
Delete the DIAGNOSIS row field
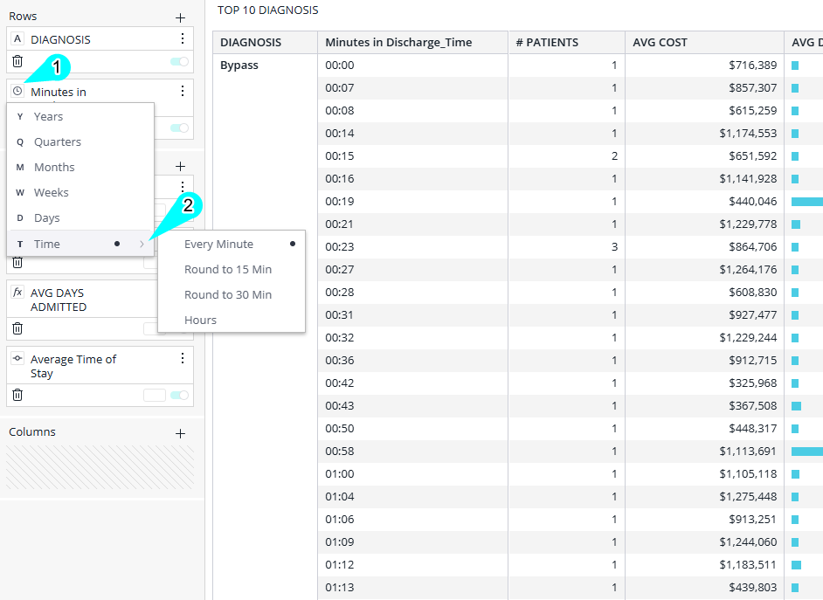17,61
